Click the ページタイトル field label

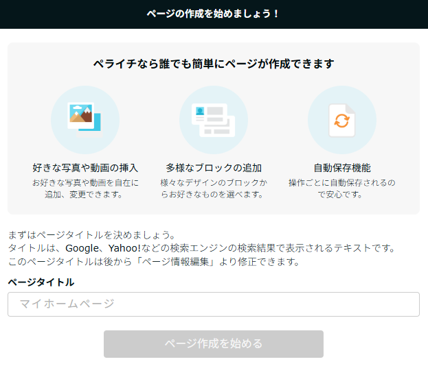point(41,282)
